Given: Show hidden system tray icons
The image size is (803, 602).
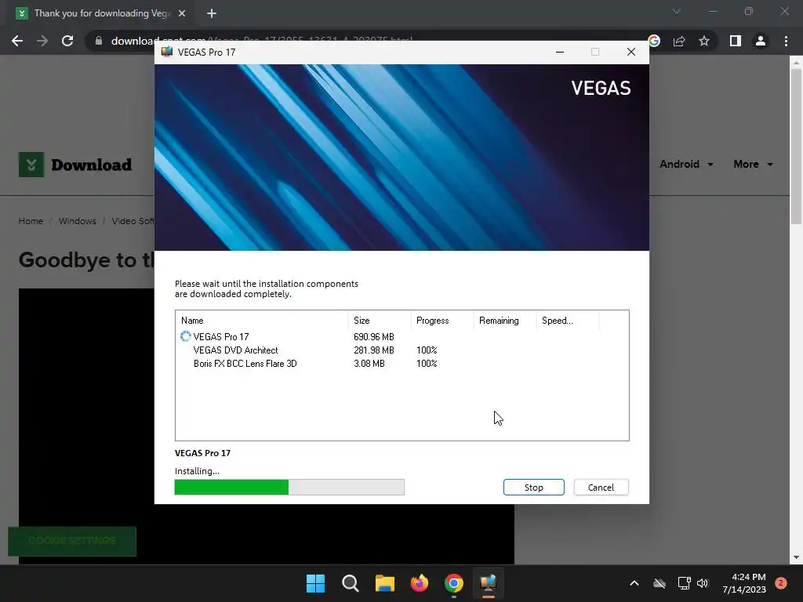Looking at the screenshot, I should [634, 583].
